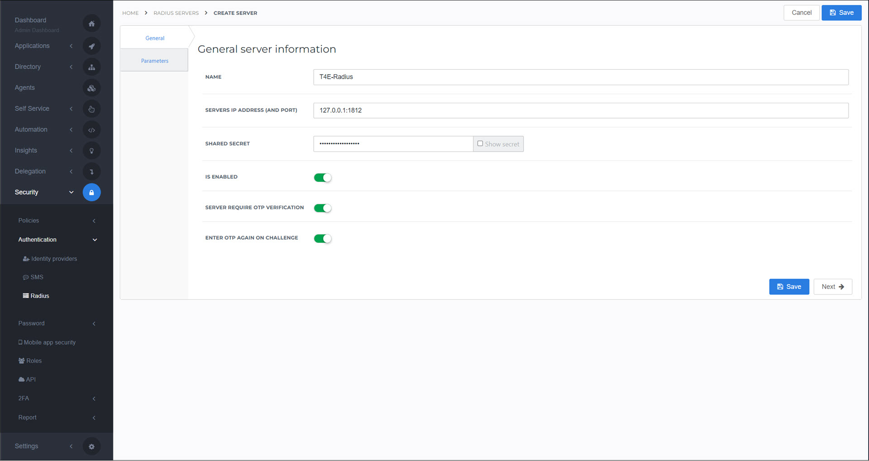
Task: Click the Authentication submenu label
Action: click(x=38, y=240)
